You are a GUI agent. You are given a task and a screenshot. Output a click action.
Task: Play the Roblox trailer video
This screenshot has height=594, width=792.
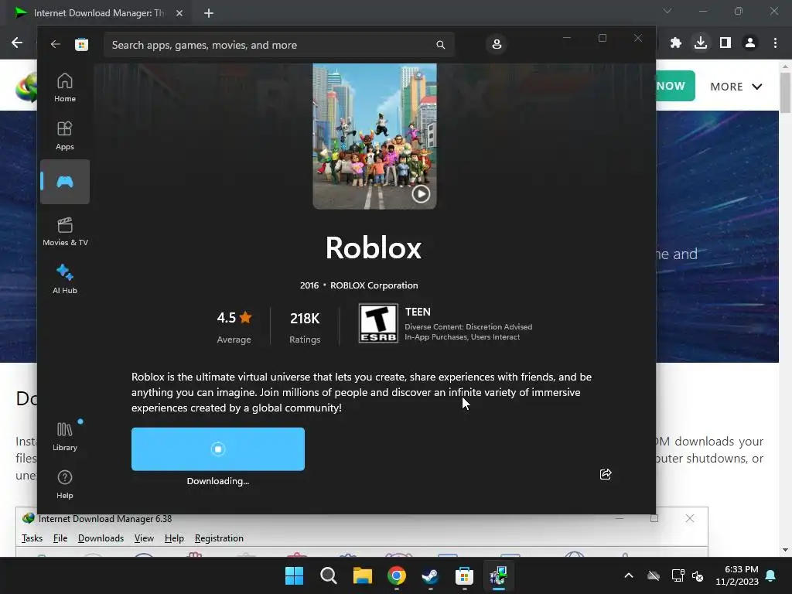click(x=421, y=193)
